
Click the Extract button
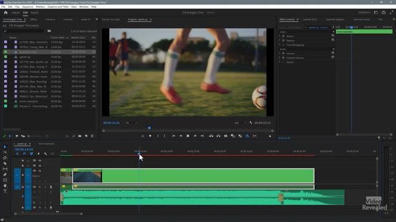[x=218, y=136]
